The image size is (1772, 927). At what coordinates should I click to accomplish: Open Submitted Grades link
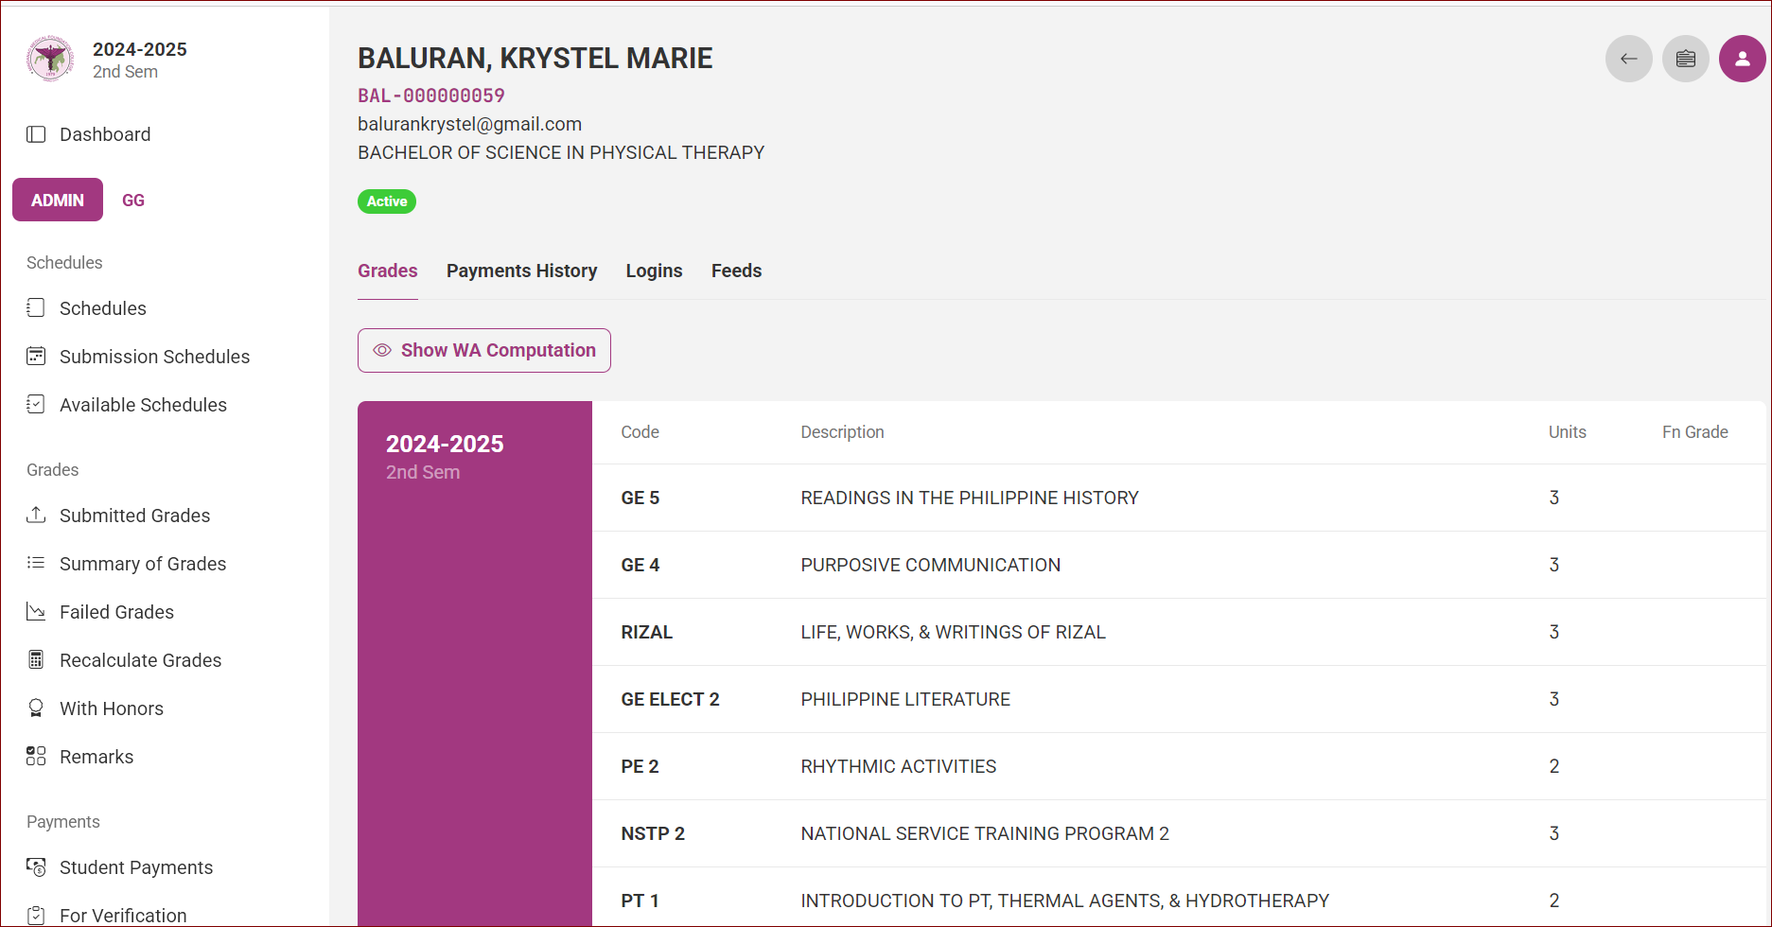pyautogui.click(x=135, y=516)
